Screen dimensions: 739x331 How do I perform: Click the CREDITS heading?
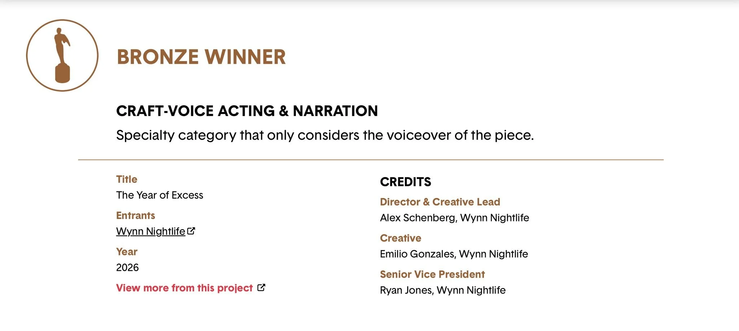click(406, 182)
